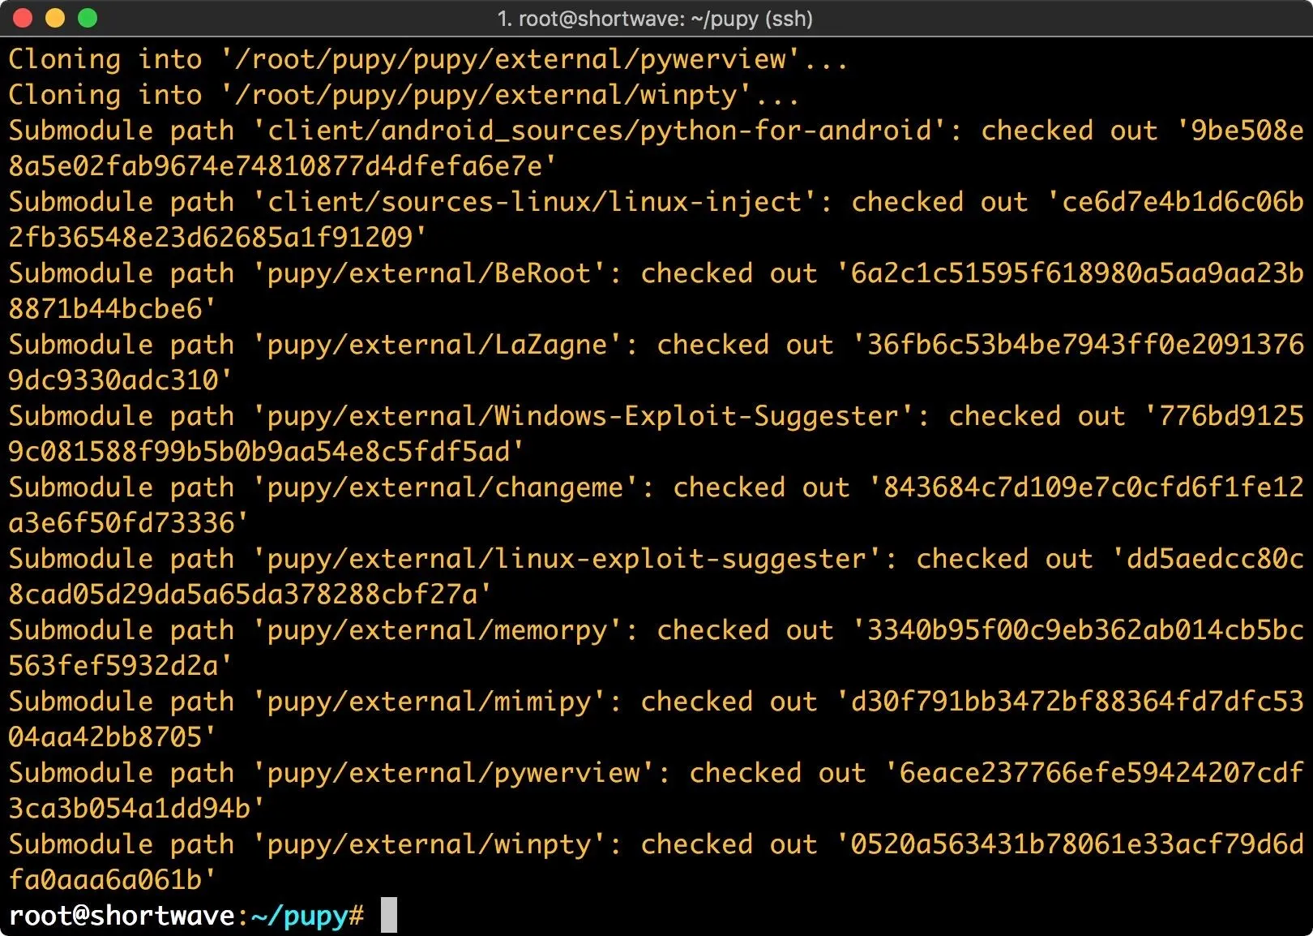Click 'pupy/external/Windows-Exploit-Suggester' submodule path
The width and height of the screenshot is (1313, 936).
(x=584, y=416)
